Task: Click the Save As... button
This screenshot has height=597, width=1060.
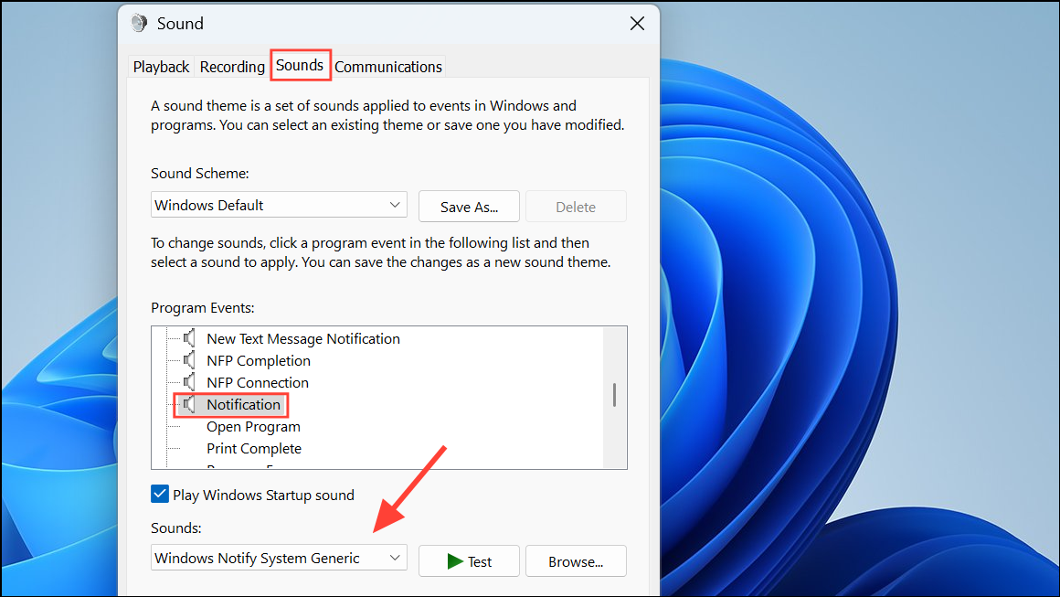Action: 469,207
